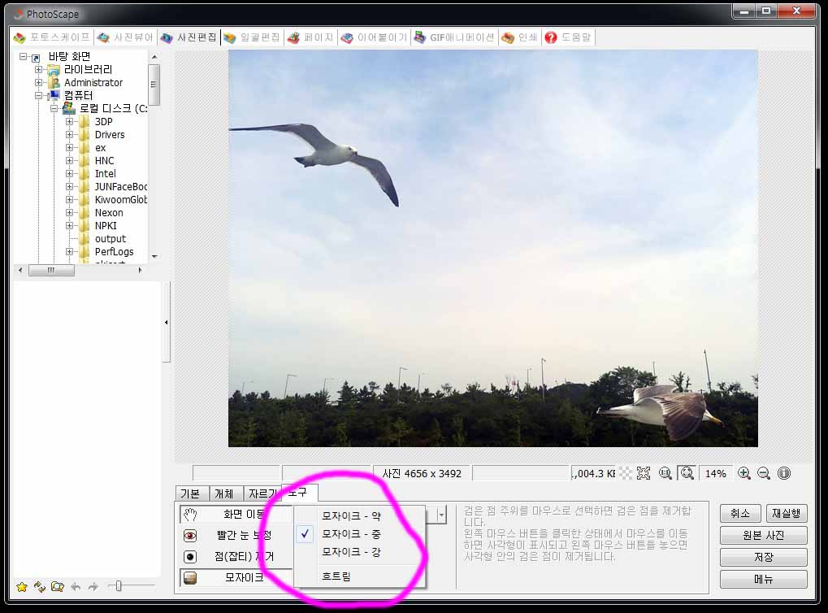
Task: Click the red question mark help icon
Action: 551,37
